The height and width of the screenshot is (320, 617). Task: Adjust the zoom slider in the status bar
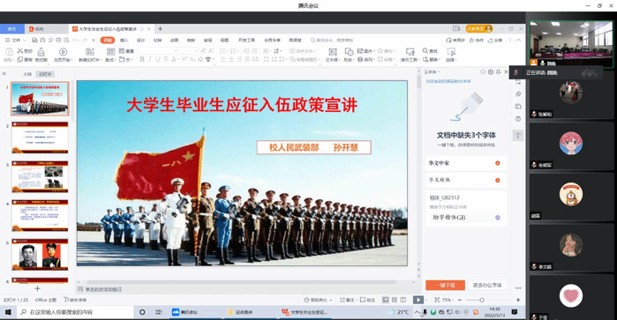481,300
